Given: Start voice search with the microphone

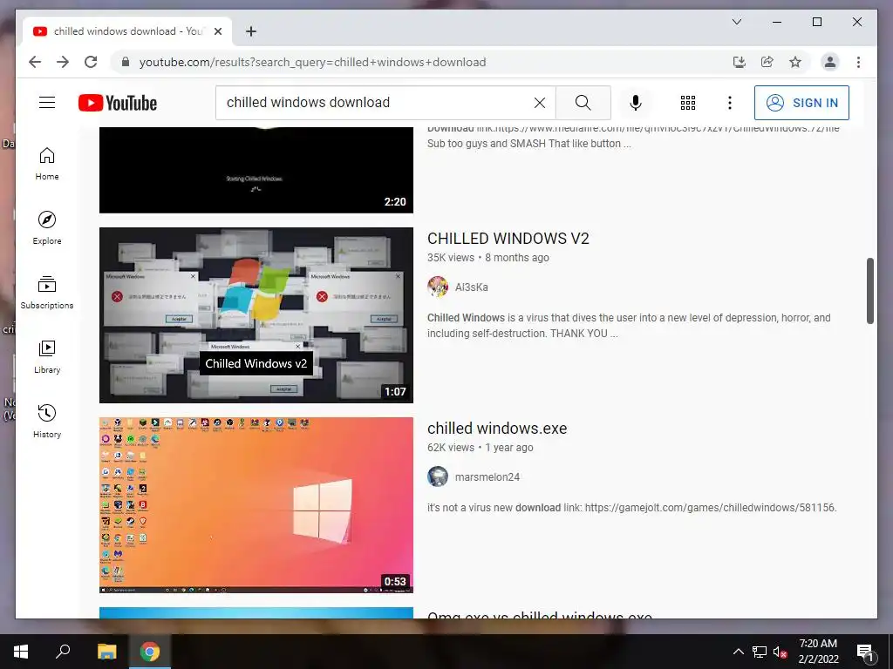Looking at the screenshot, I should (x=636, y=103).
